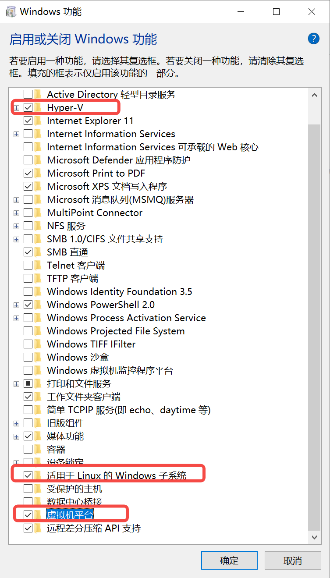Expand MultiPoint Connector node
This screenshot has width=330, height=578.
17,213
